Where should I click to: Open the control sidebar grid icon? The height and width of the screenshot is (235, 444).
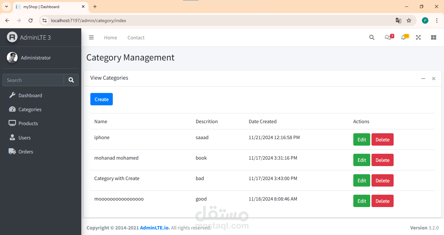[x=433, y=37]
